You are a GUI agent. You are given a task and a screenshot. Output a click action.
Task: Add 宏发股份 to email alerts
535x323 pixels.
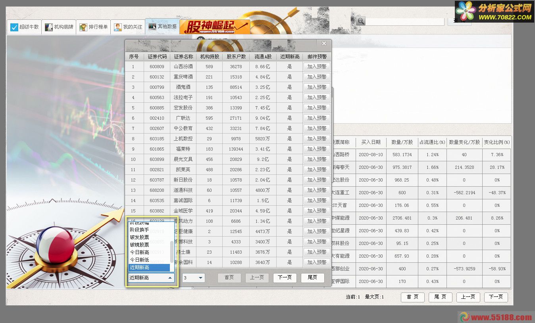point(317,108)
